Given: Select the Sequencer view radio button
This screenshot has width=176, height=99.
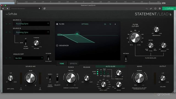Looking at the screenshot, I should click(x=57, y=45).
